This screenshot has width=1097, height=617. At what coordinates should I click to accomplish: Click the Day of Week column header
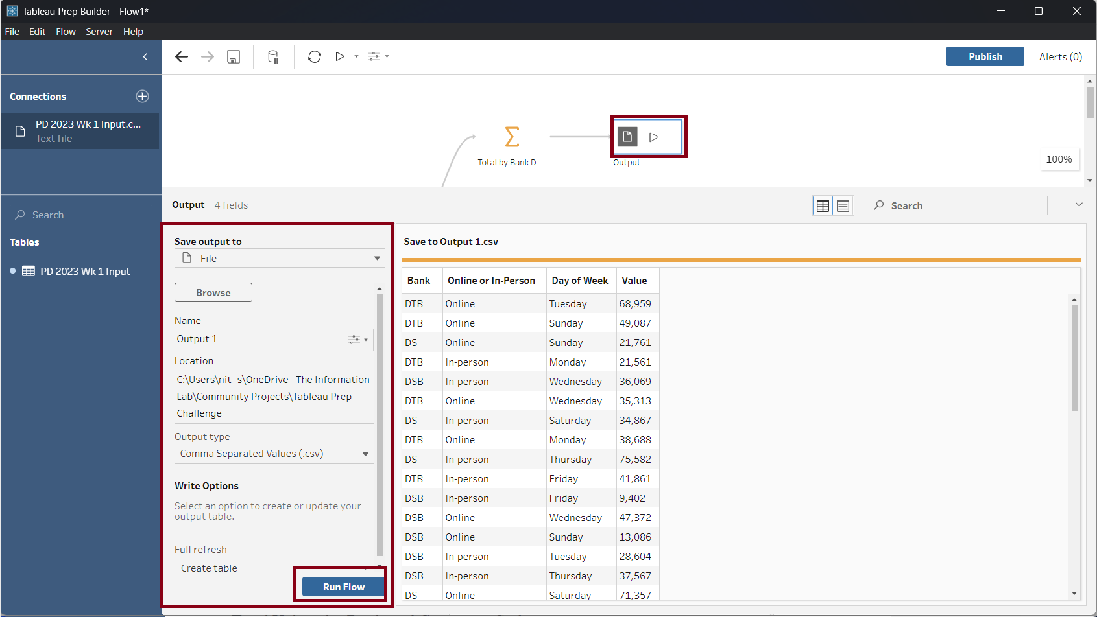click(581, 281)
